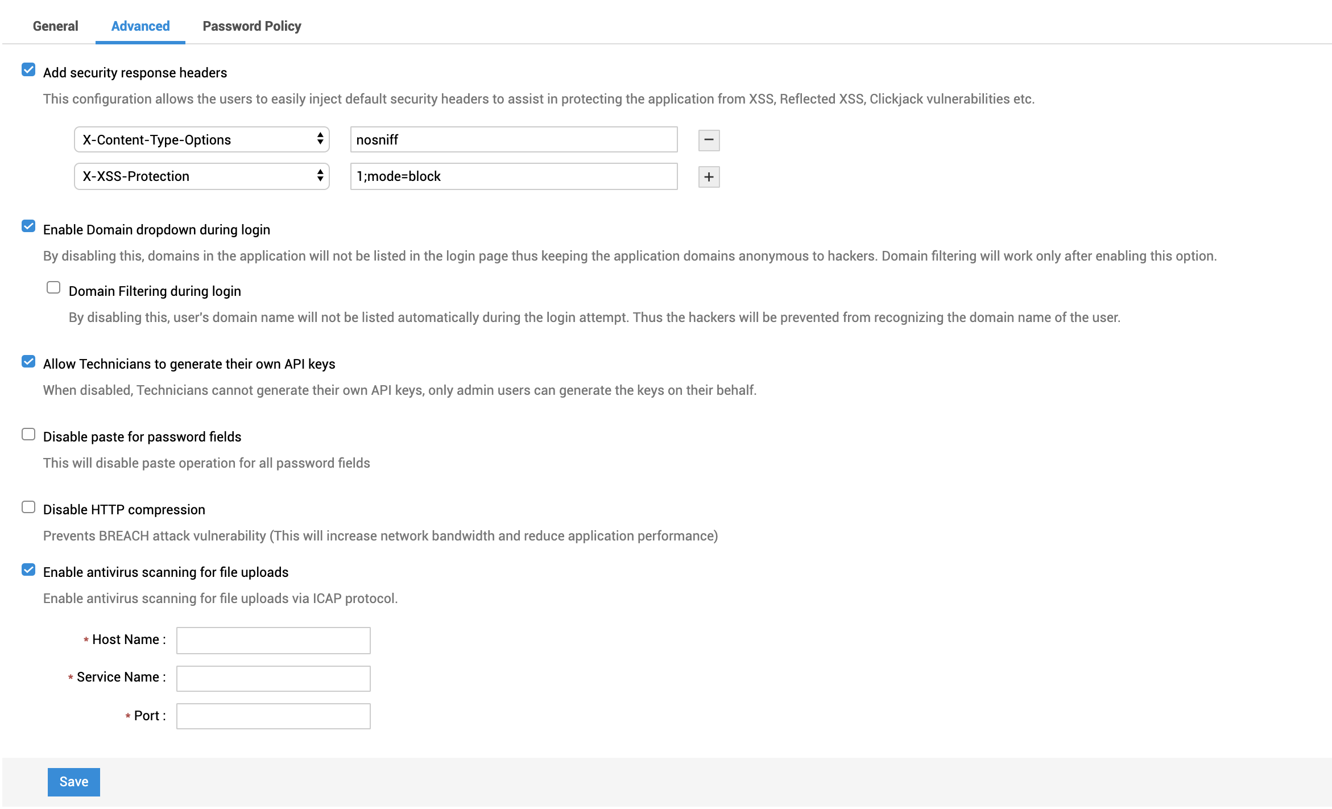Screen dimensions: 1332x809
Task: Uncheck Allow Technicians to generate their own API keys
Action: [x=28, y=361]
